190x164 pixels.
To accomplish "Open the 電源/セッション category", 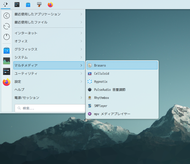I will click(x=49, y=98).
